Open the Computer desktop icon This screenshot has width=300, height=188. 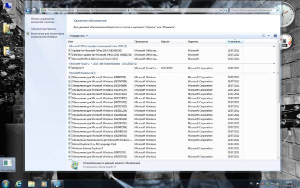7,9
